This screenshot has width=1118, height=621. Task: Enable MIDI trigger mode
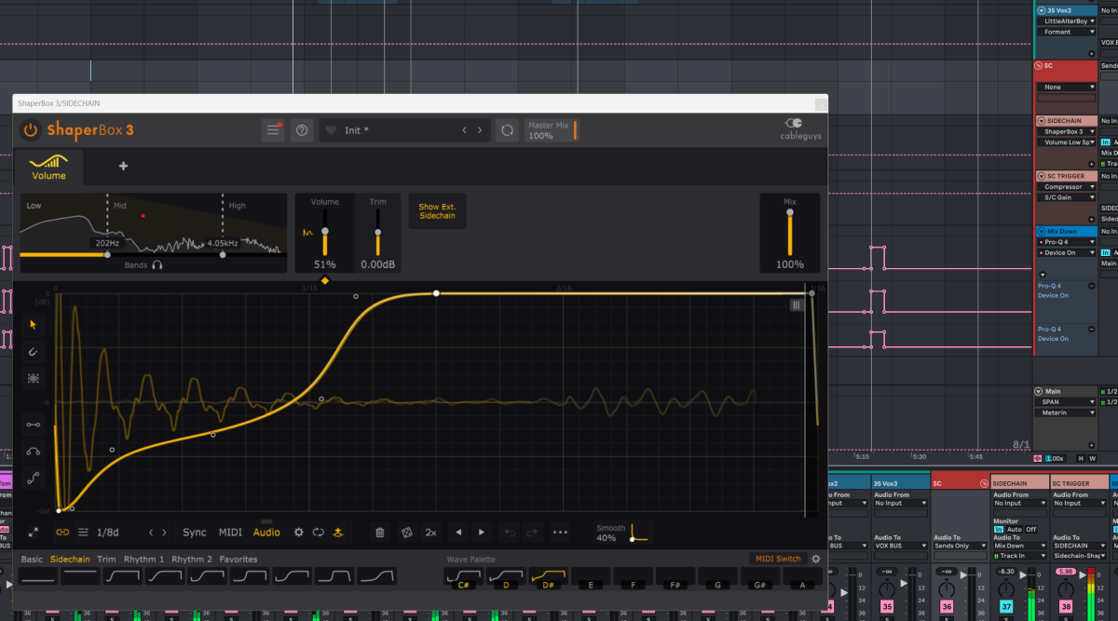(230, 533)
